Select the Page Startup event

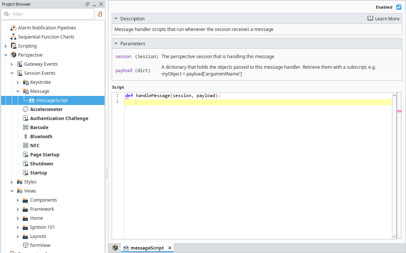(45, 155)
